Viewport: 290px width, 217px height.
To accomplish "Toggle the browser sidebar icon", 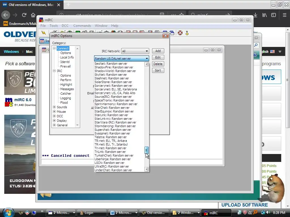I will [274, 15].
